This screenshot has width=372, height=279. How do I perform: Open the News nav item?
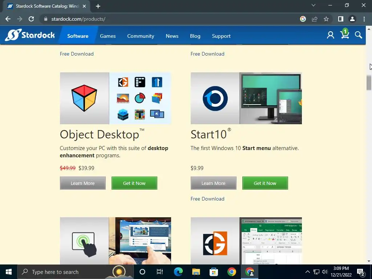click(x=172, y=36)
